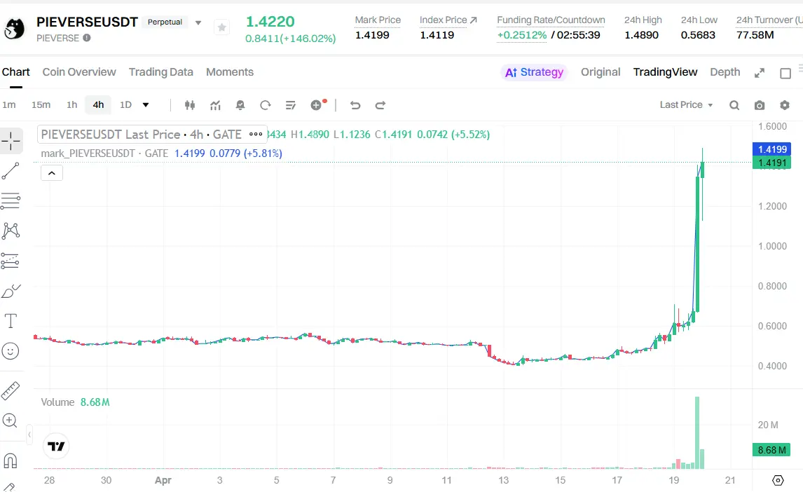Open the Moments tab
Viewport: 803px width, 492px height.
pyautogui.click(x=229, y=72)
